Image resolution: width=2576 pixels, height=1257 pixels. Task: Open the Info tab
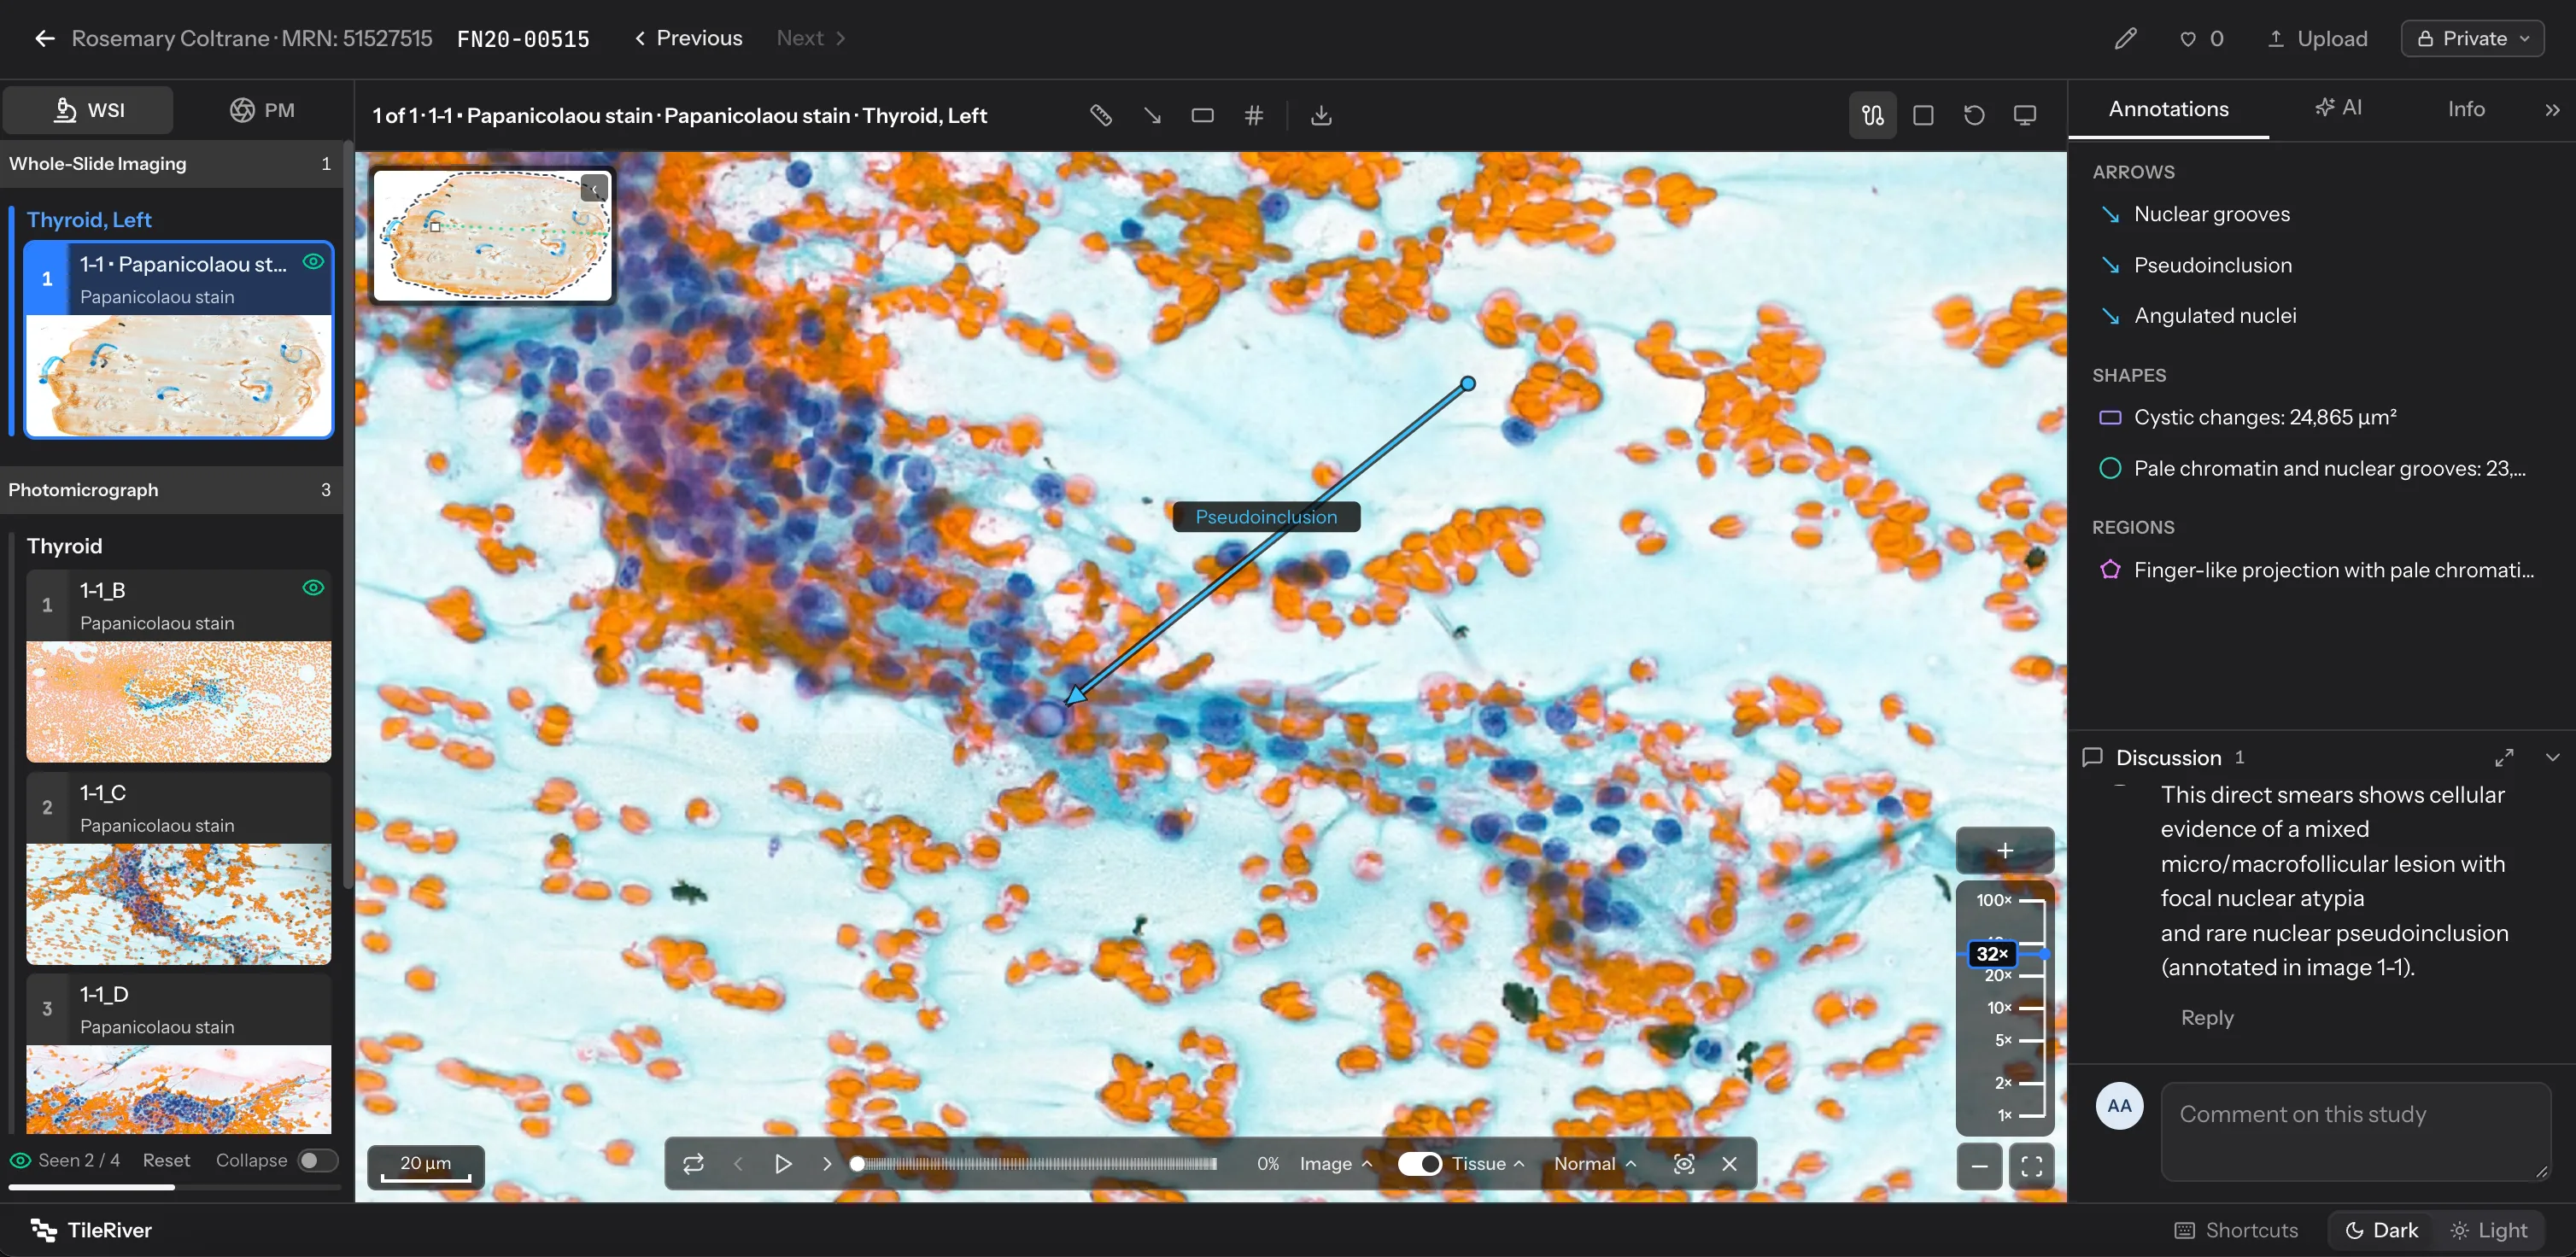pyautogui.click(x=2466, y=108)
